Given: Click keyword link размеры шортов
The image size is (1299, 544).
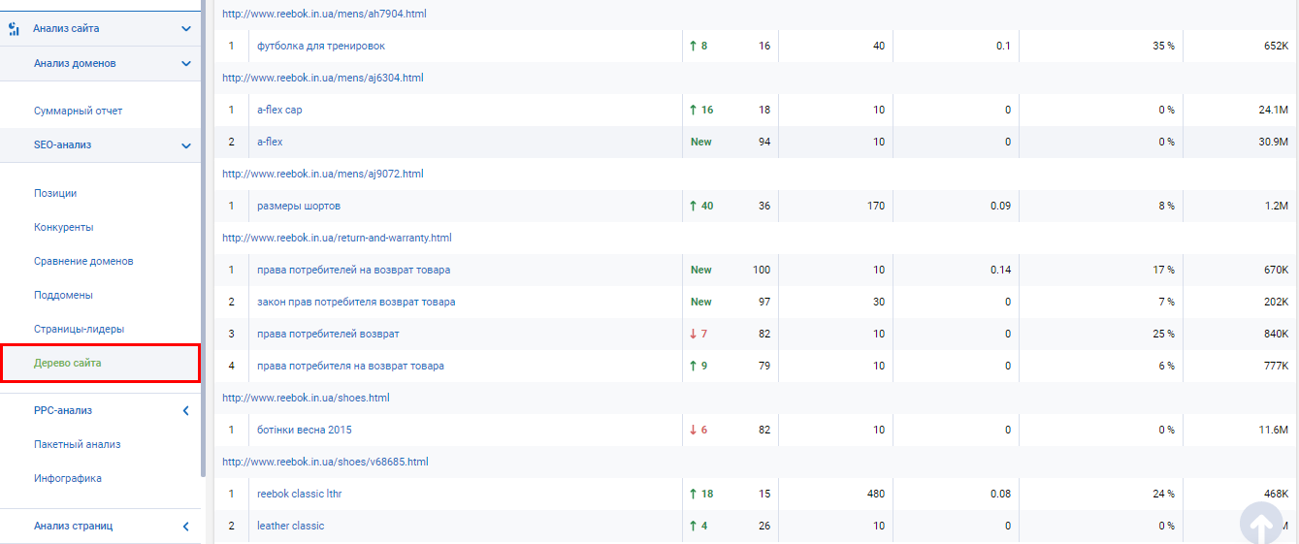Looking at the screenshot, I should (299, 207).
